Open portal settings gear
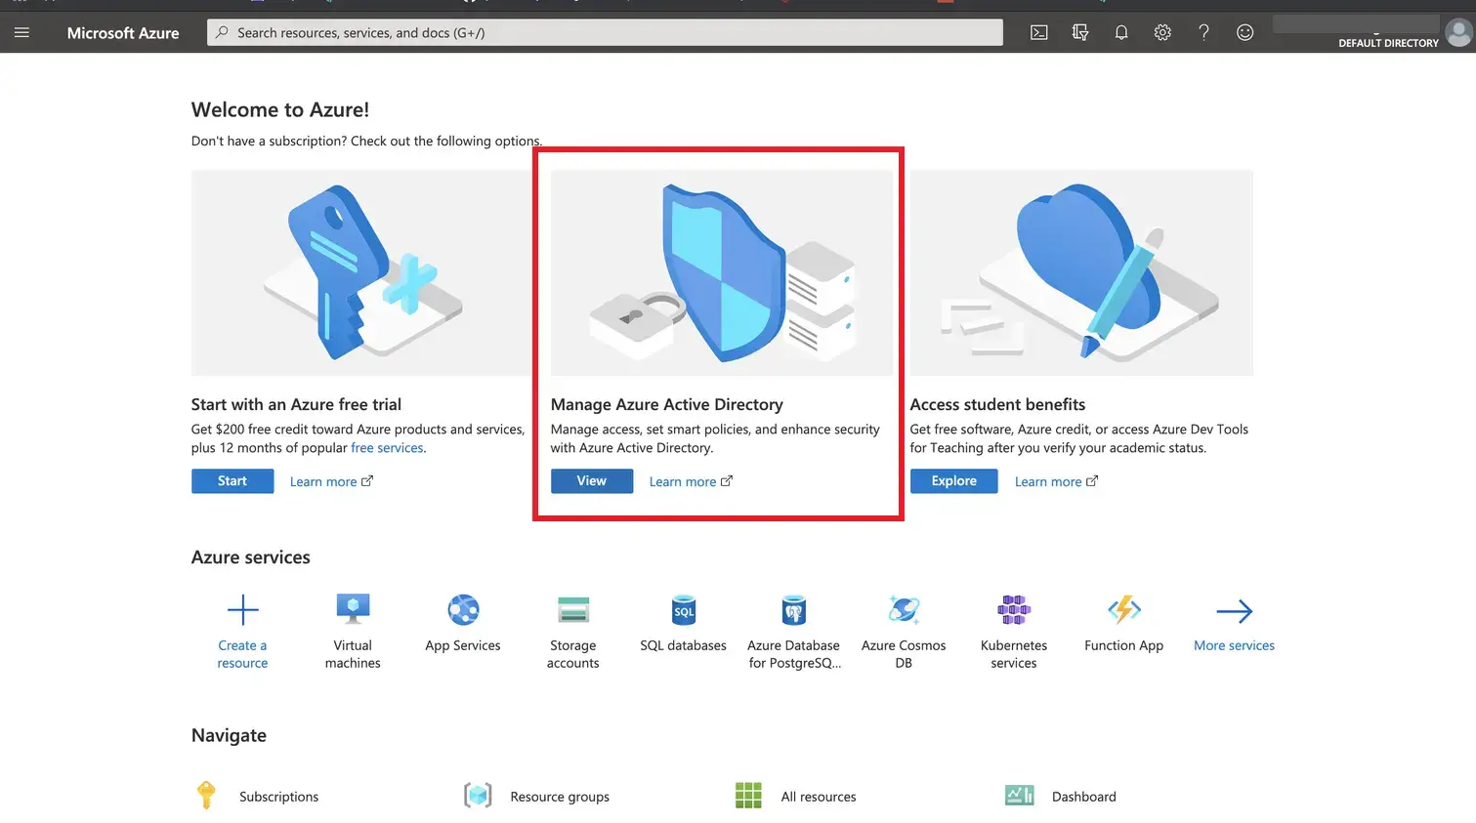This screenshot has width=1476, height=823. [x=1162, y=32]
